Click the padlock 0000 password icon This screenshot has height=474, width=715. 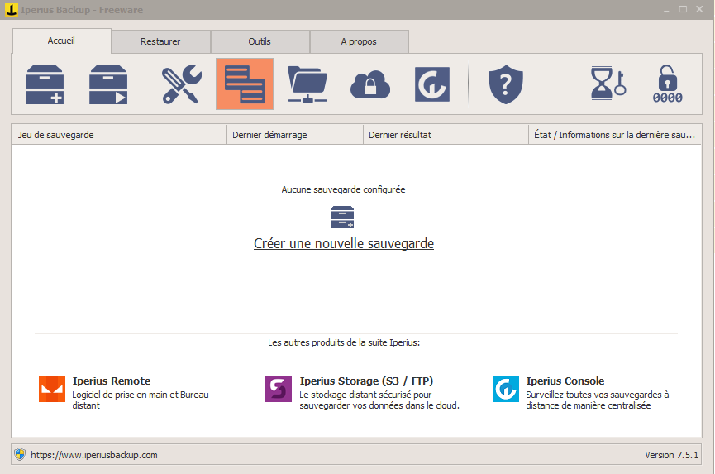[668, 84]
